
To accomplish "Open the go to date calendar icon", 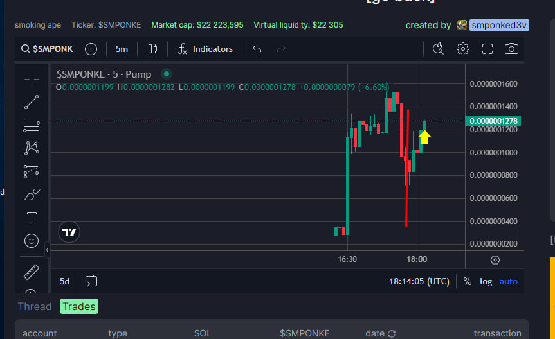I will pos(91,281).
